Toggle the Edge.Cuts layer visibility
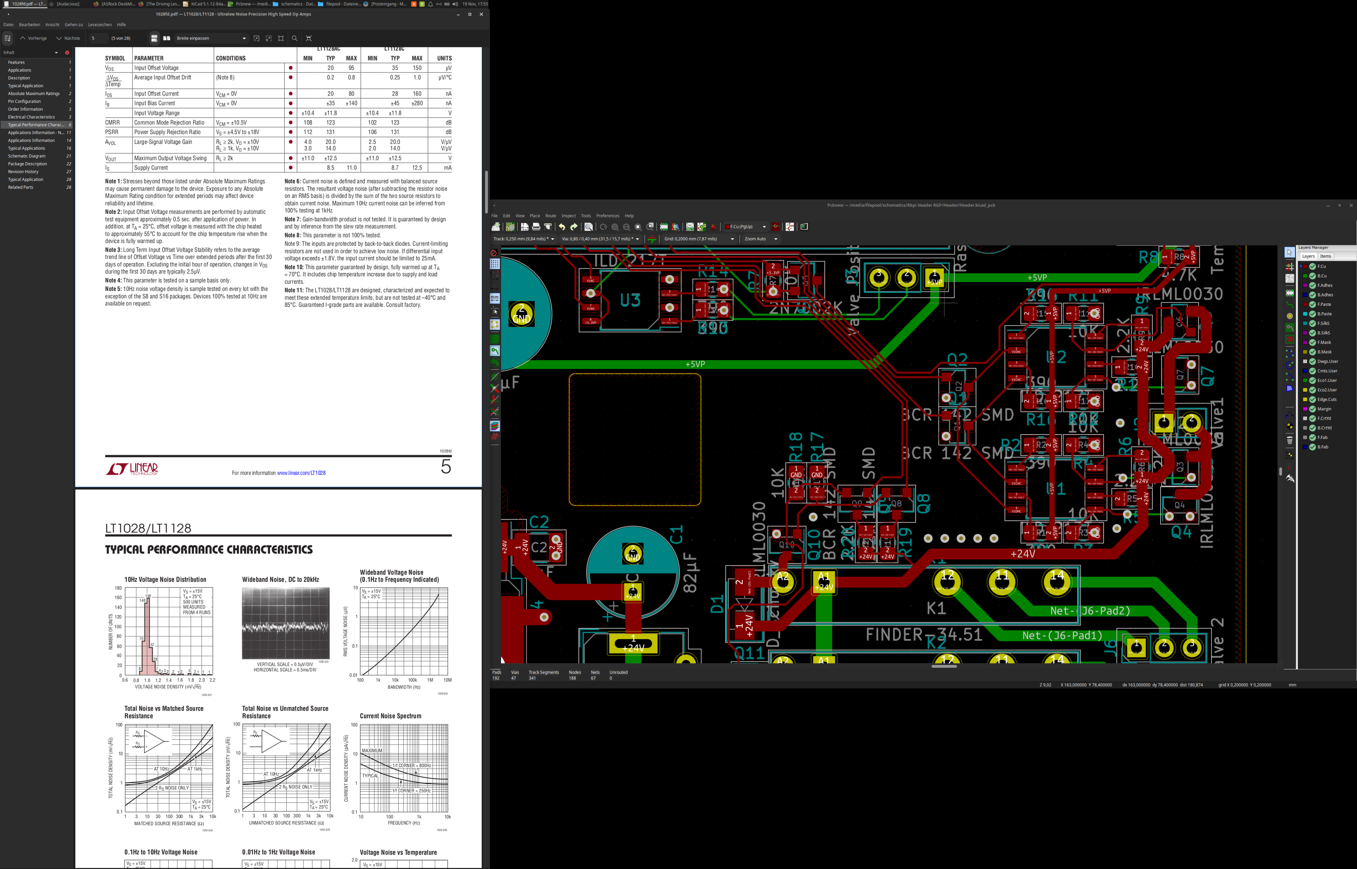This screenshot has width=1357, height=869. tap(1312, 399)
